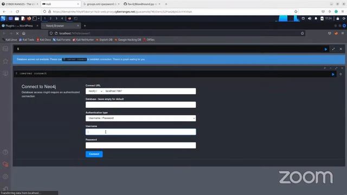The image size is (347, 195).
Task: Focus the Connect URL host field
Action: 150,91
